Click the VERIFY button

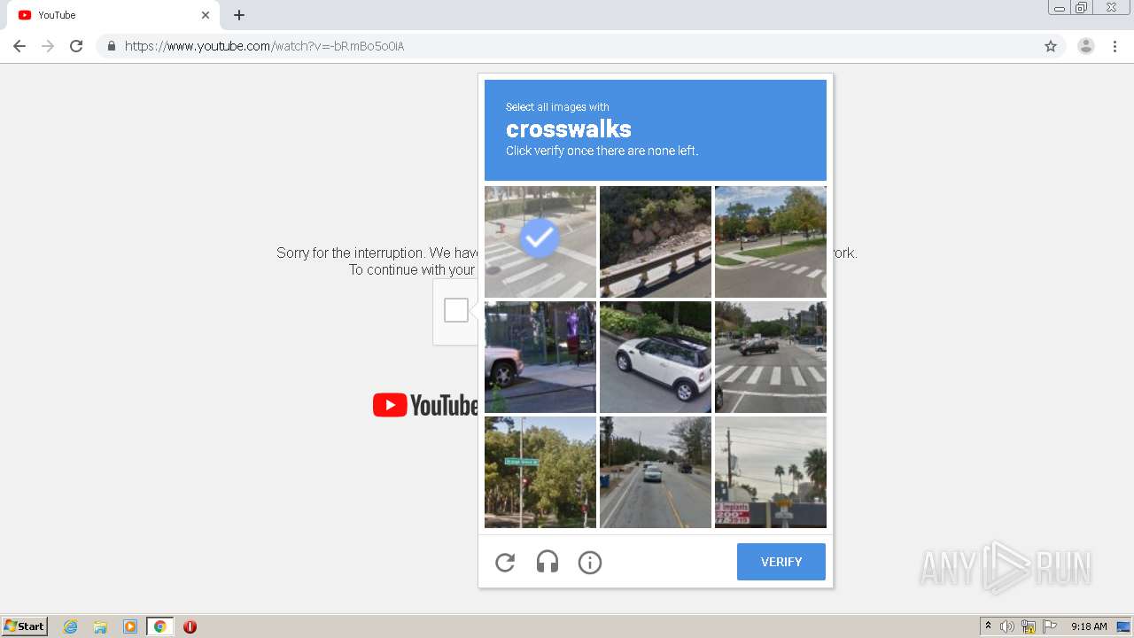point(781,562)
